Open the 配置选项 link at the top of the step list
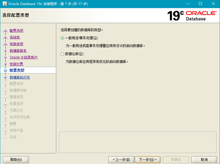Viewport: 220px width, 164px height. pyautogui.click(x=16, y=30)
